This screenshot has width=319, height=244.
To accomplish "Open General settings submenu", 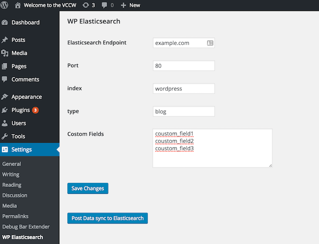I will [x=11, y=164].
